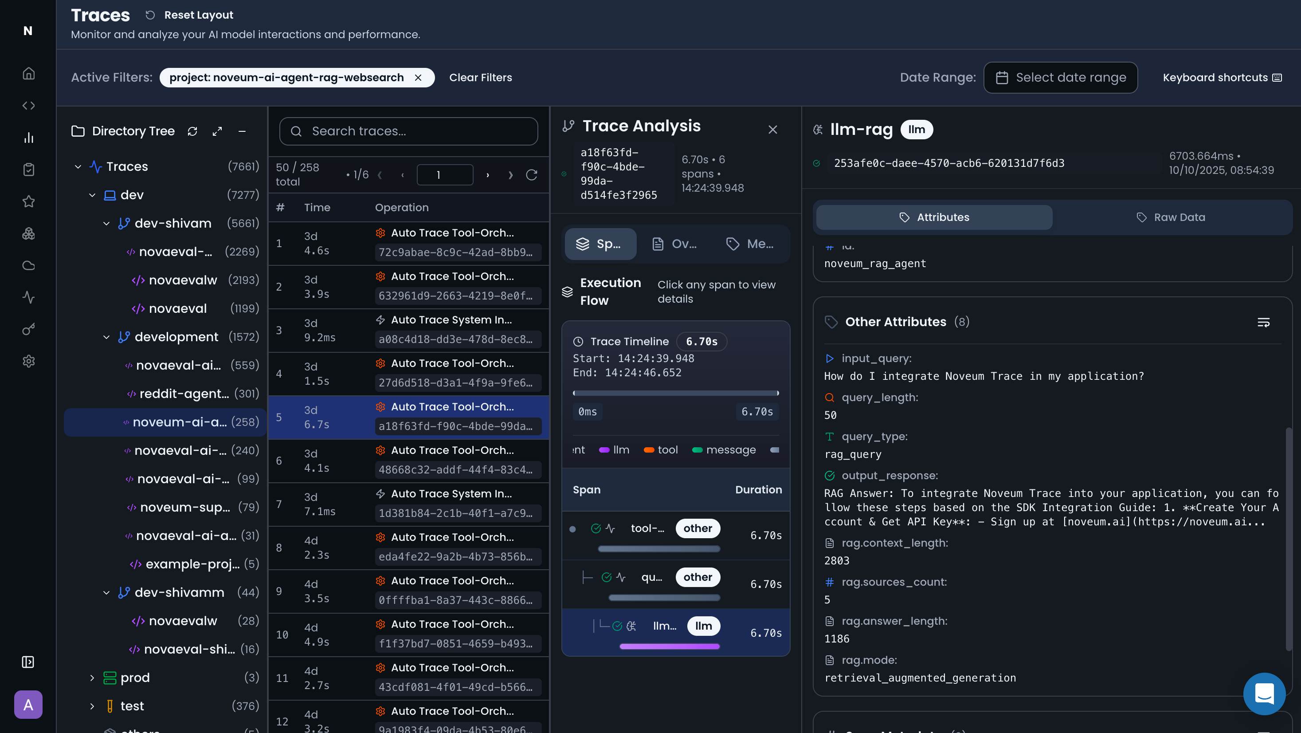
Task: Open the home icon in sidebar
Action: point(29,74)
